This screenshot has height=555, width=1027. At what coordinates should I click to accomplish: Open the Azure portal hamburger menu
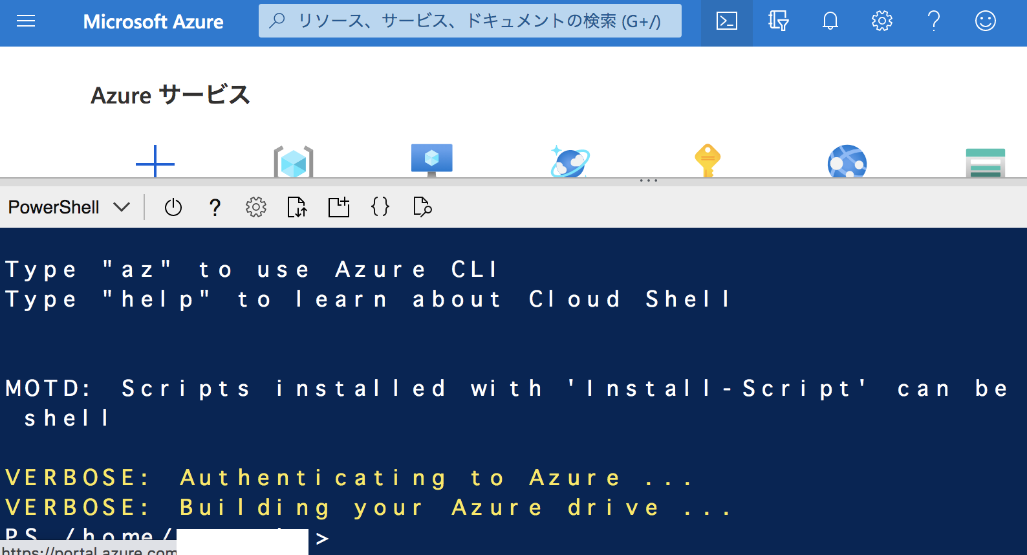tap(26, 21)
